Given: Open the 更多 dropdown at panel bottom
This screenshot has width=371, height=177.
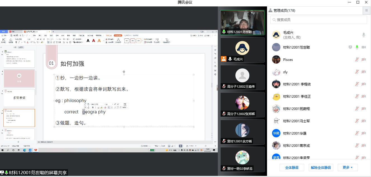Looking at the screenshot, I should [x=348, y=168].
